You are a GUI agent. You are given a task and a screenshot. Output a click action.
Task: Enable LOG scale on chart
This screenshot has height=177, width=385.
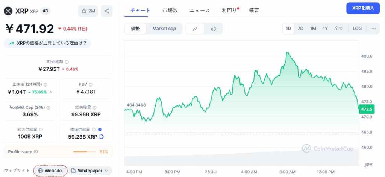tap(357, 29)
